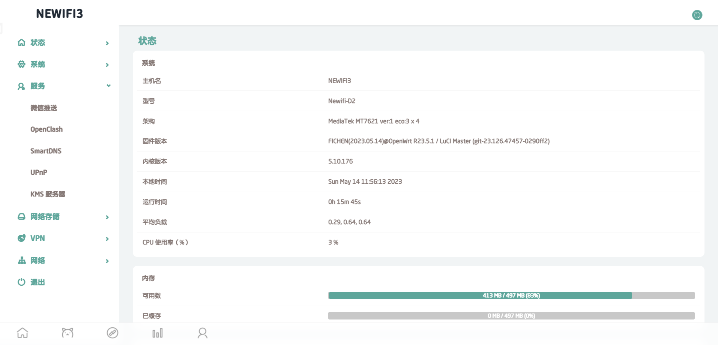Image resolution: width=718 pixels, height=345 pixels.
Task: Open the link/chain icon at bottom
Action: 113,333
